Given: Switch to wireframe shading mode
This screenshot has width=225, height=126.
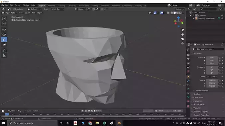Looking at the screenshot, I should pos(172,13).
